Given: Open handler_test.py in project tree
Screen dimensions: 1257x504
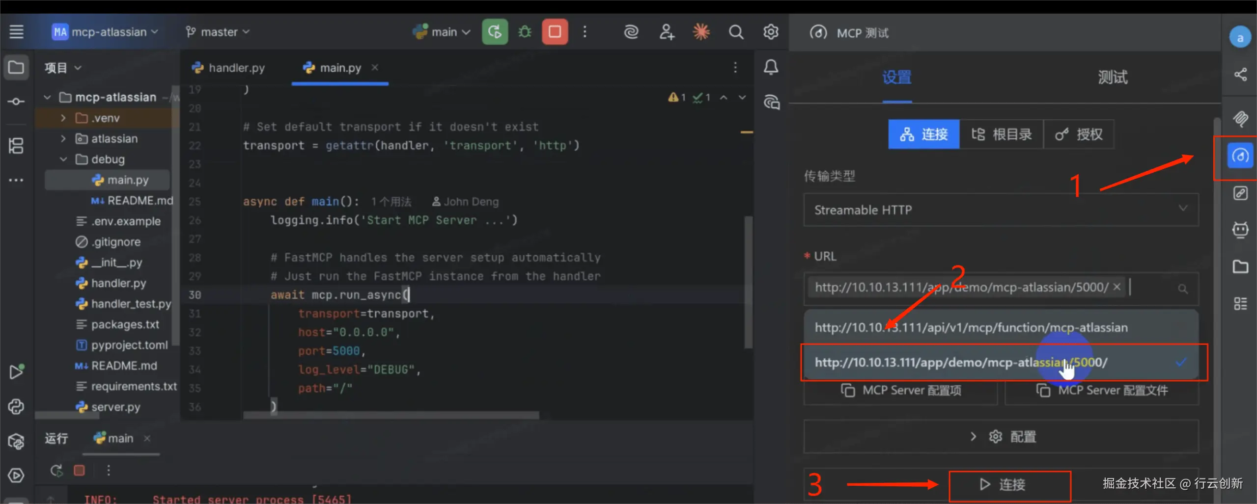Looking at the screenshot, I should coord(123,304).
